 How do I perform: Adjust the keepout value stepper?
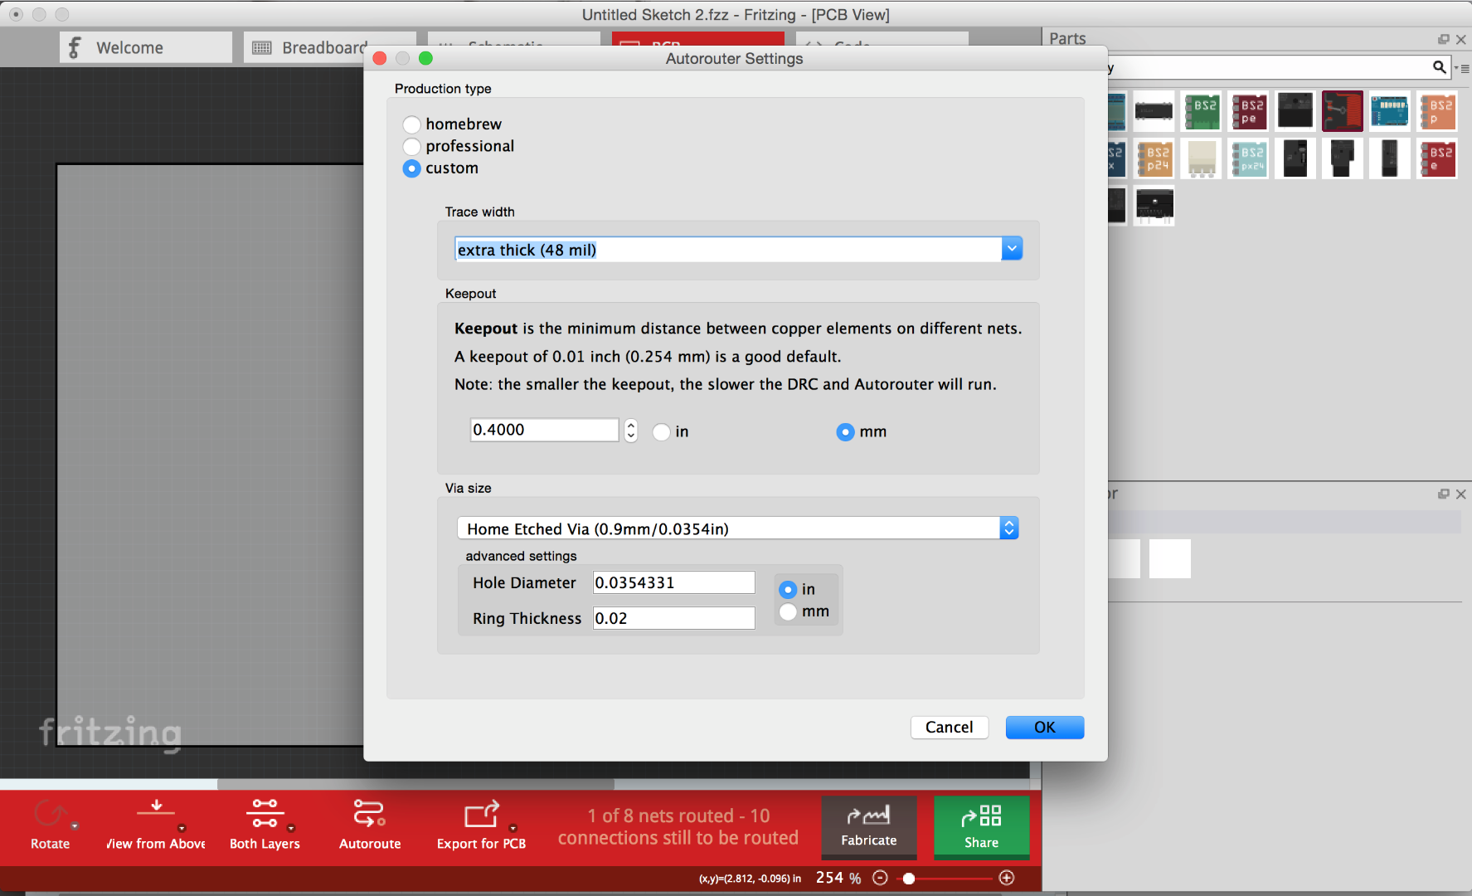coord(631,430)
